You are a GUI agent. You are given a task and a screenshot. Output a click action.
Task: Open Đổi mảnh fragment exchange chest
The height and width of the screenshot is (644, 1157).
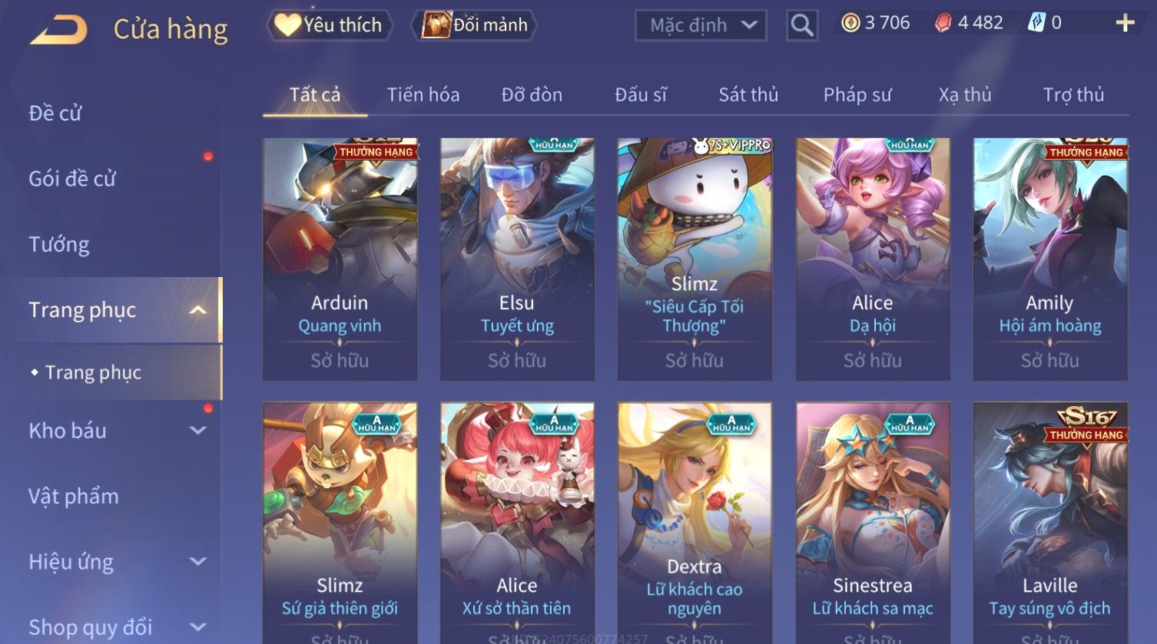tap(475, 25)
